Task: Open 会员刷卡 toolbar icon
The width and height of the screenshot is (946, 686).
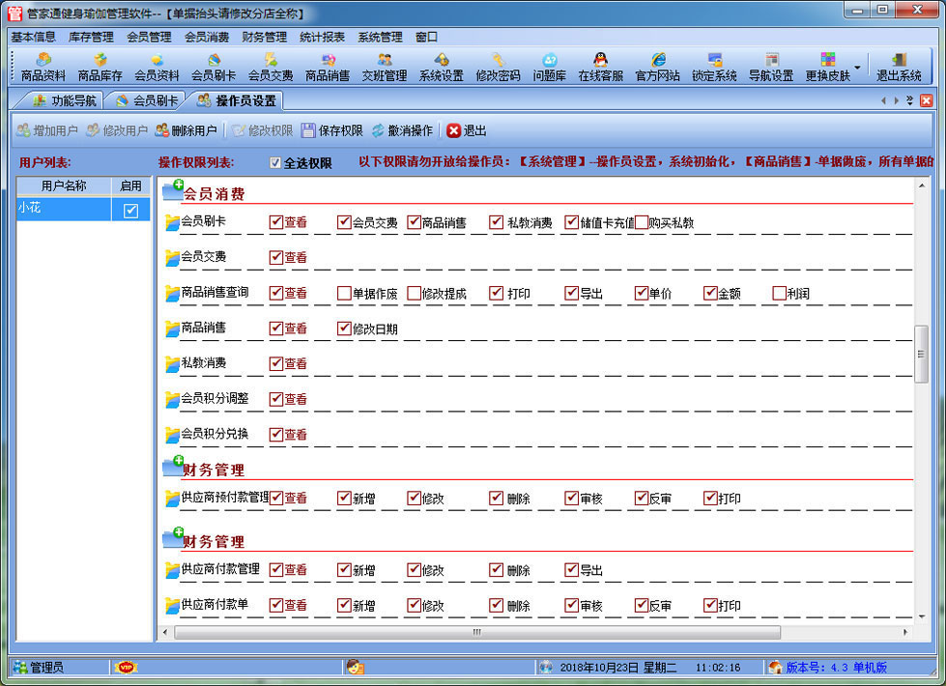Action: (x=214, y=67)
